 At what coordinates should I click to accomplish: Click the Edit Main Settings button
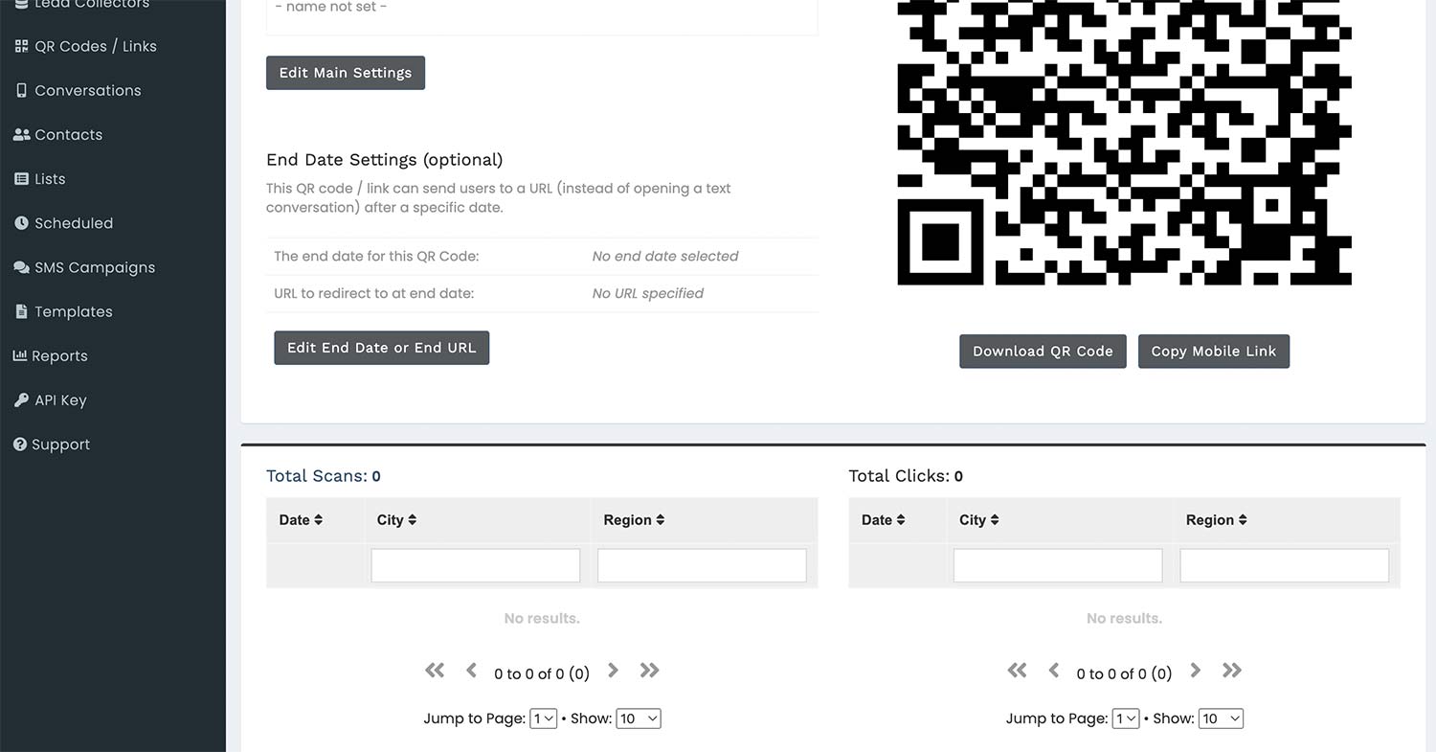tap(345, 72)
